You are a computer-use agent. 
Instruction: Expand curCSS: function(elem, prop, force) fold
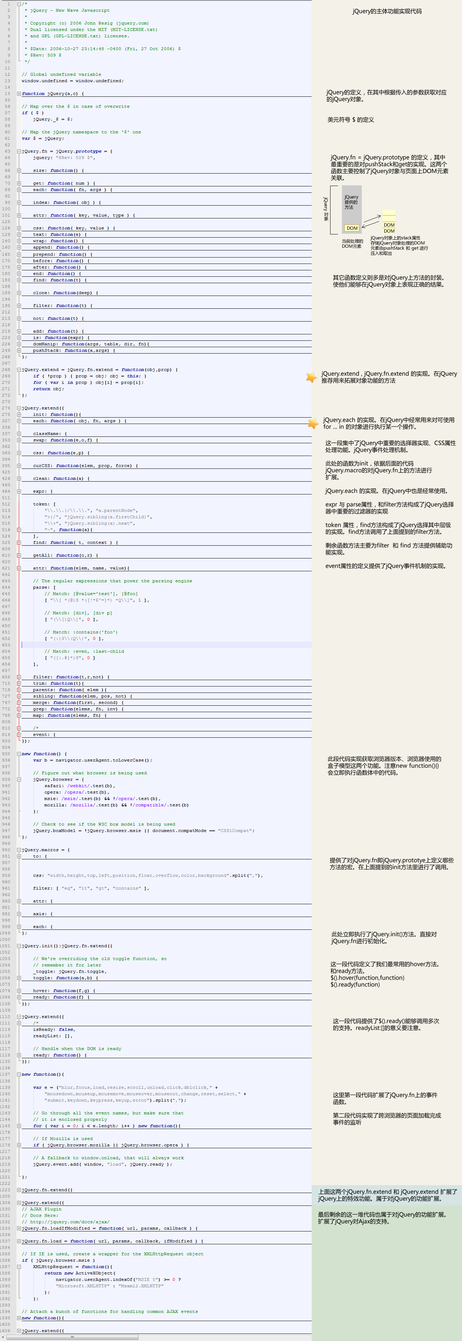[x=19, y=466]
